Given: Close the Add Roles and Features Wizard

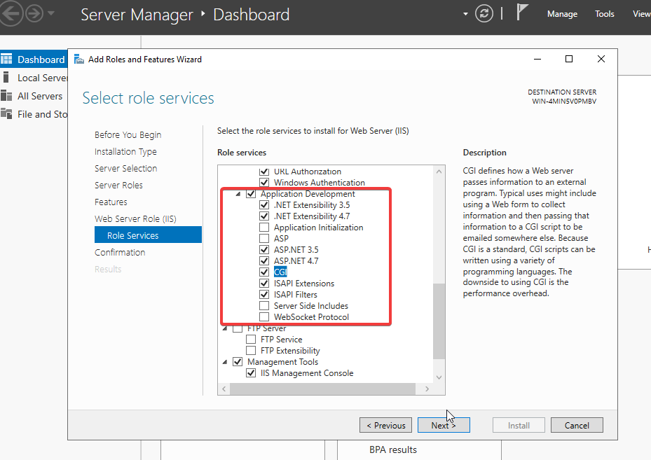Looking at the screenshot, I should coord(601,60).
